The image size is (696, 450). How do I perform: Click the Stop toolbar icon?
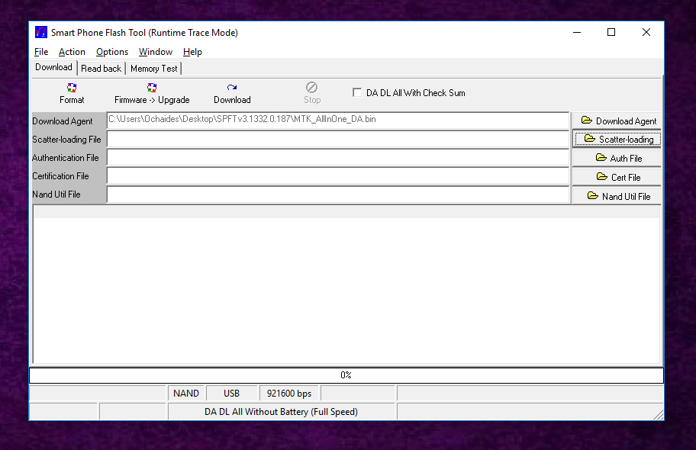[311, 88]
